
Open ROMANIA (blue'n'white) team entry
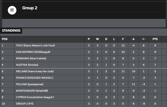point(31,58)
